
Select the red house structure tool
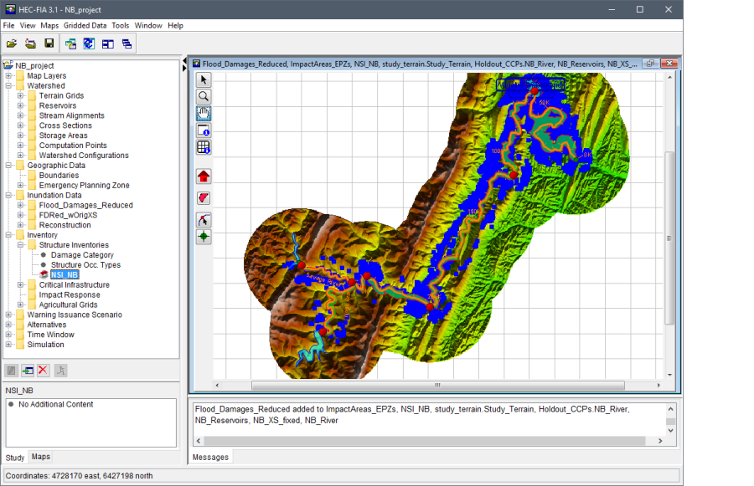coord(204,176)
